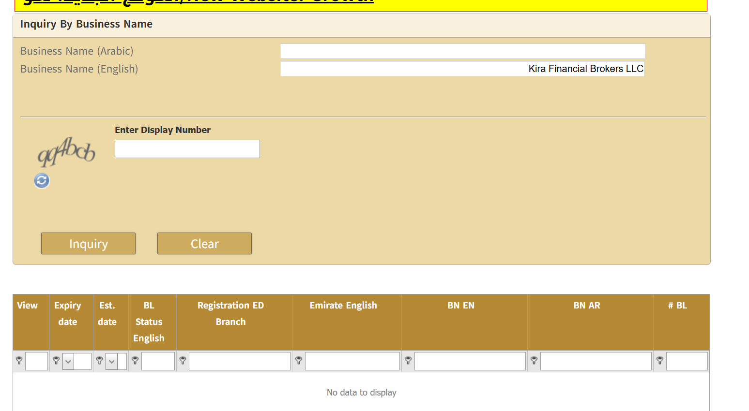Open filter icon for Est. date column
The width and height of the screenshot is (749, 411).
click(x=99, y=361)
